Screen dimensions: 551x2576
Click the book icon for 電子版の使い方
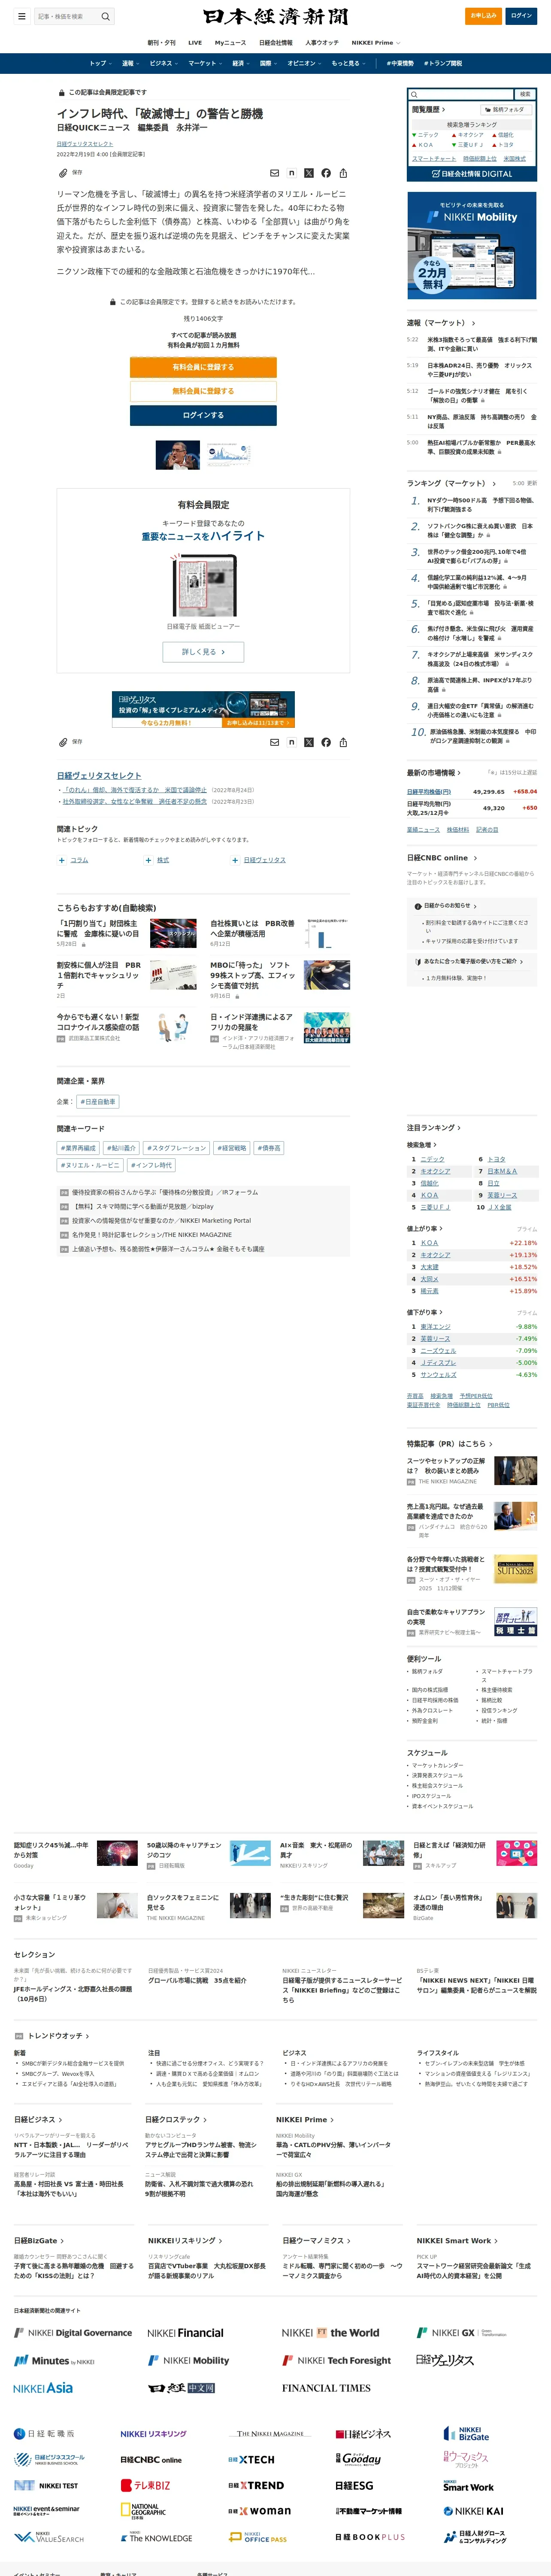(418, 962)
